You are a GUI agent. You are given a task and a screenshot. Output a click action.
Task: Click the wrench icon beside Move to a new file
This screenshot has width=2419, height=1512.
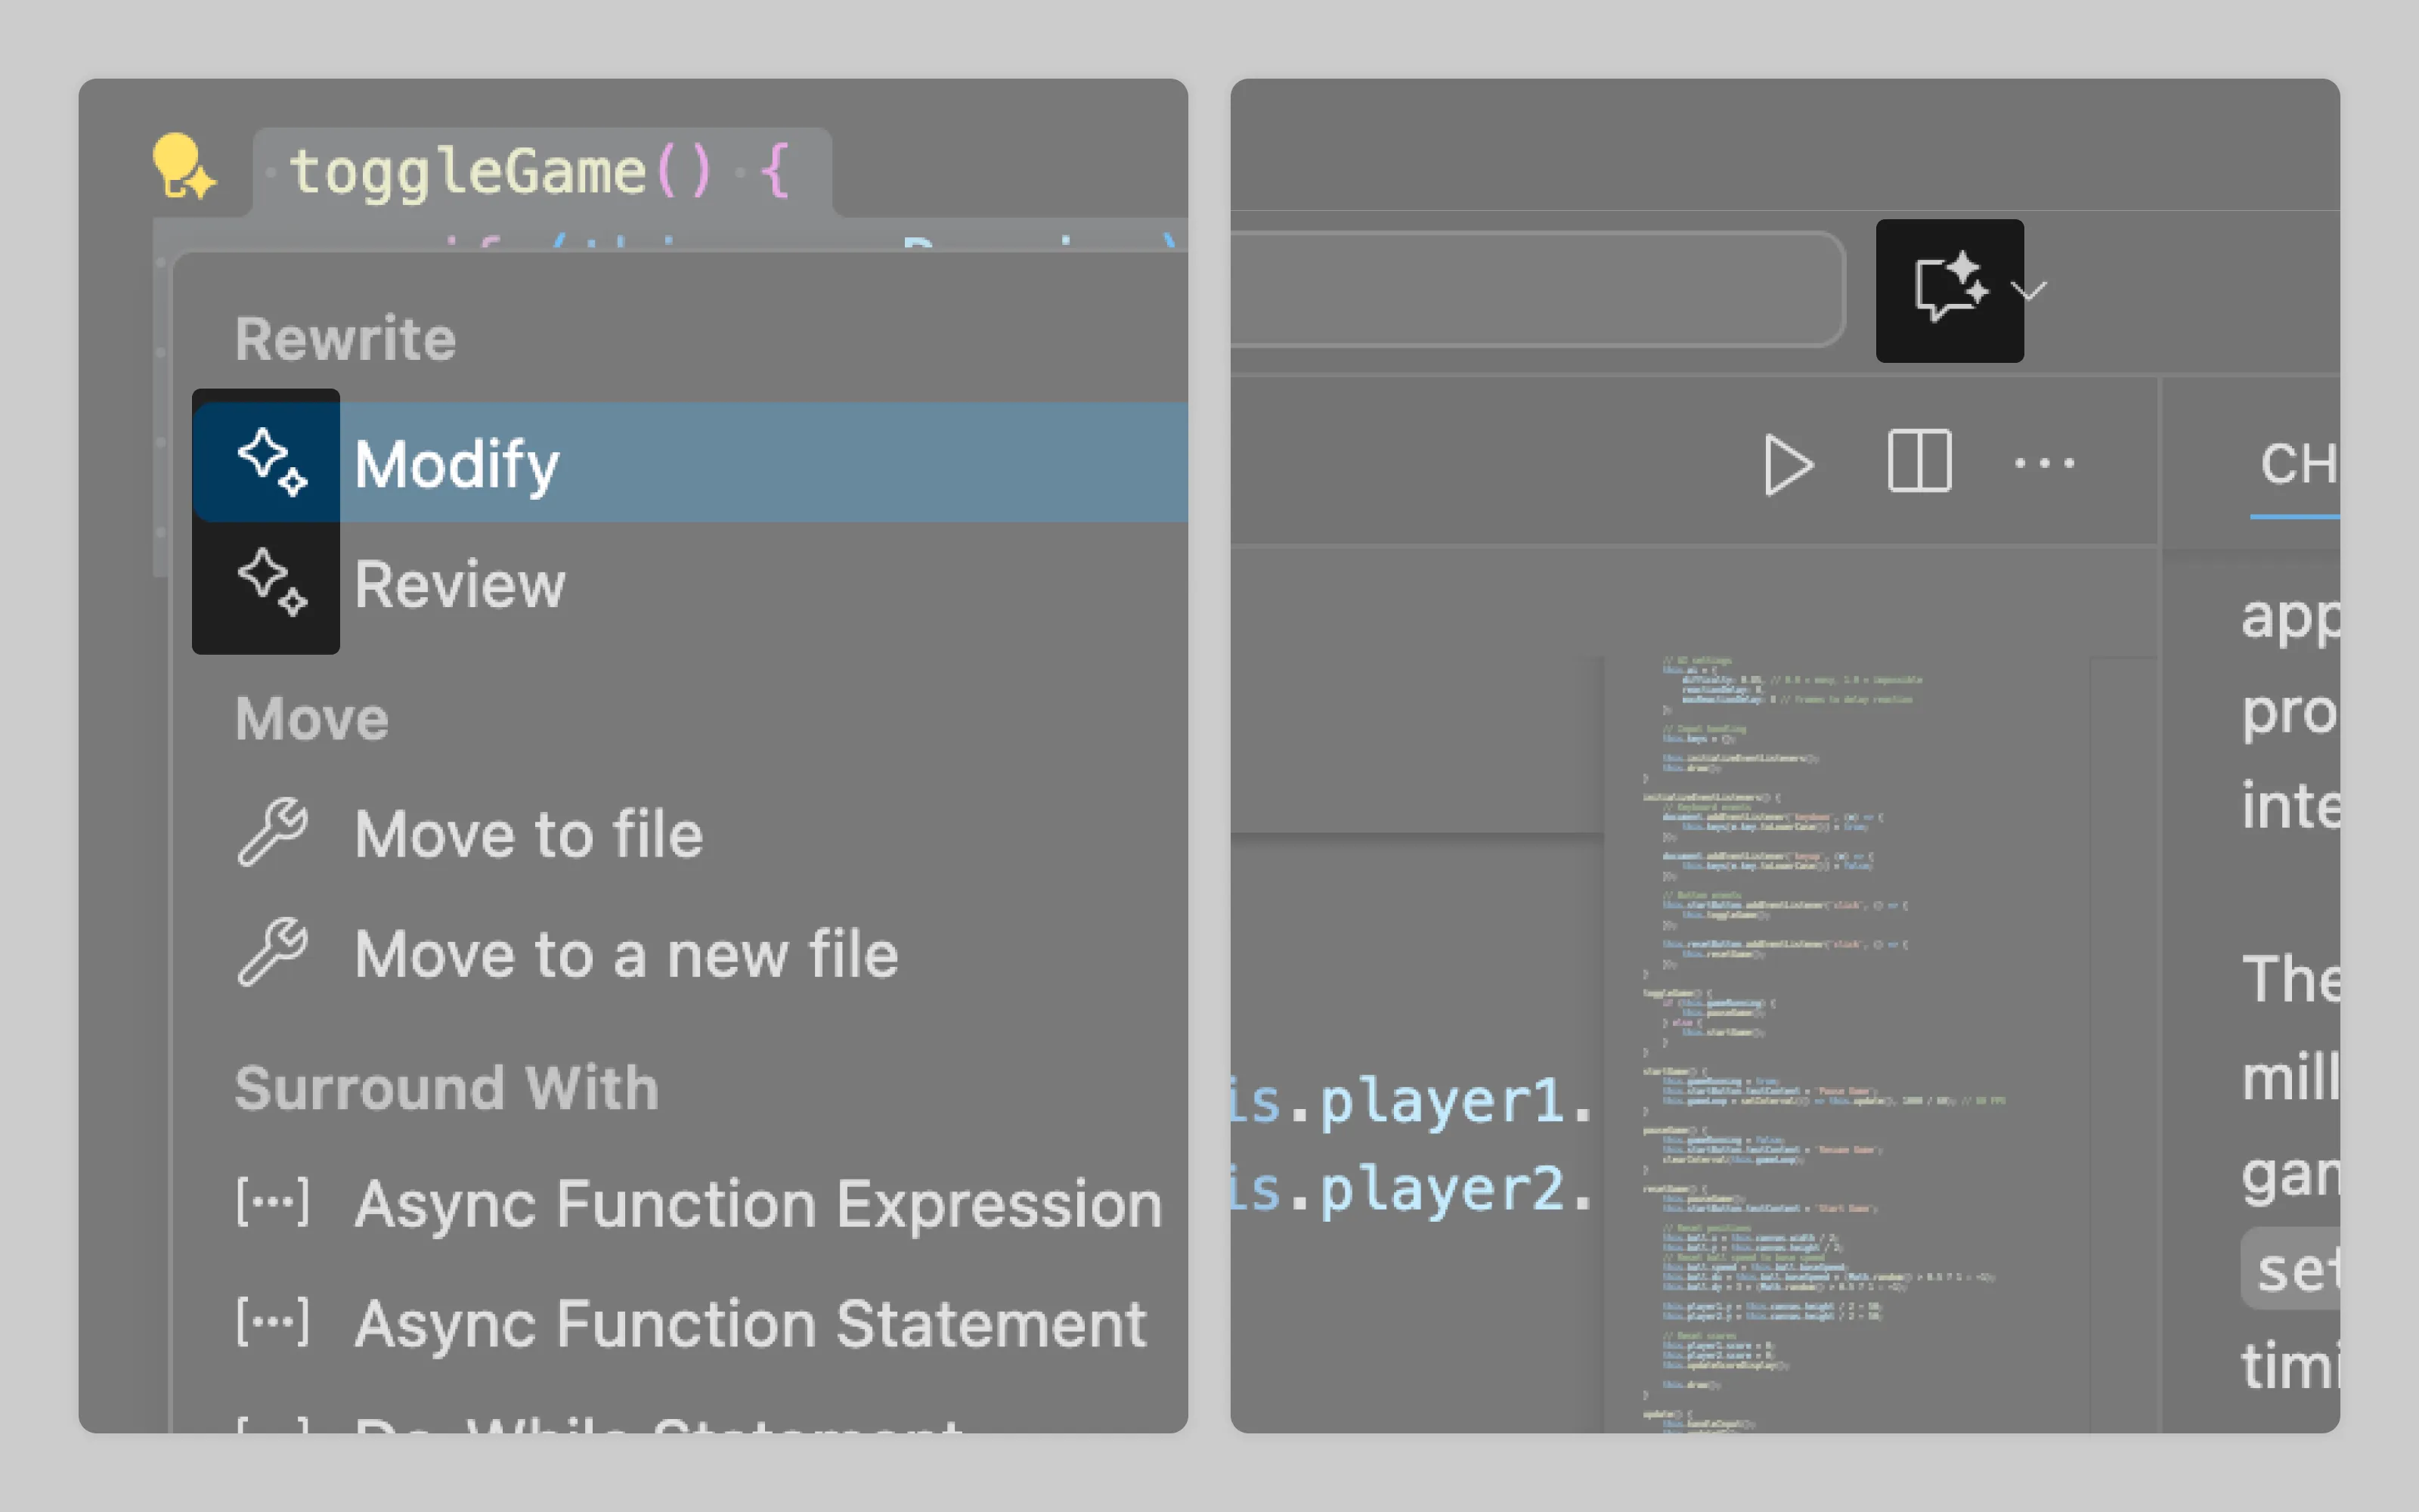[272, 952]
